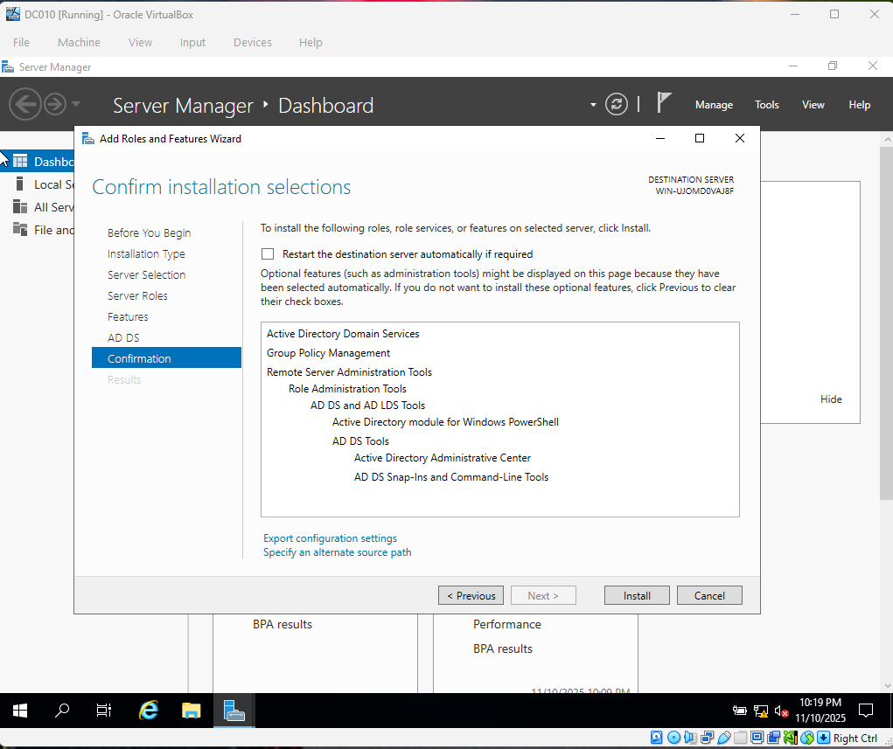Open the VirtualBox Devices menu

[252, 42]
